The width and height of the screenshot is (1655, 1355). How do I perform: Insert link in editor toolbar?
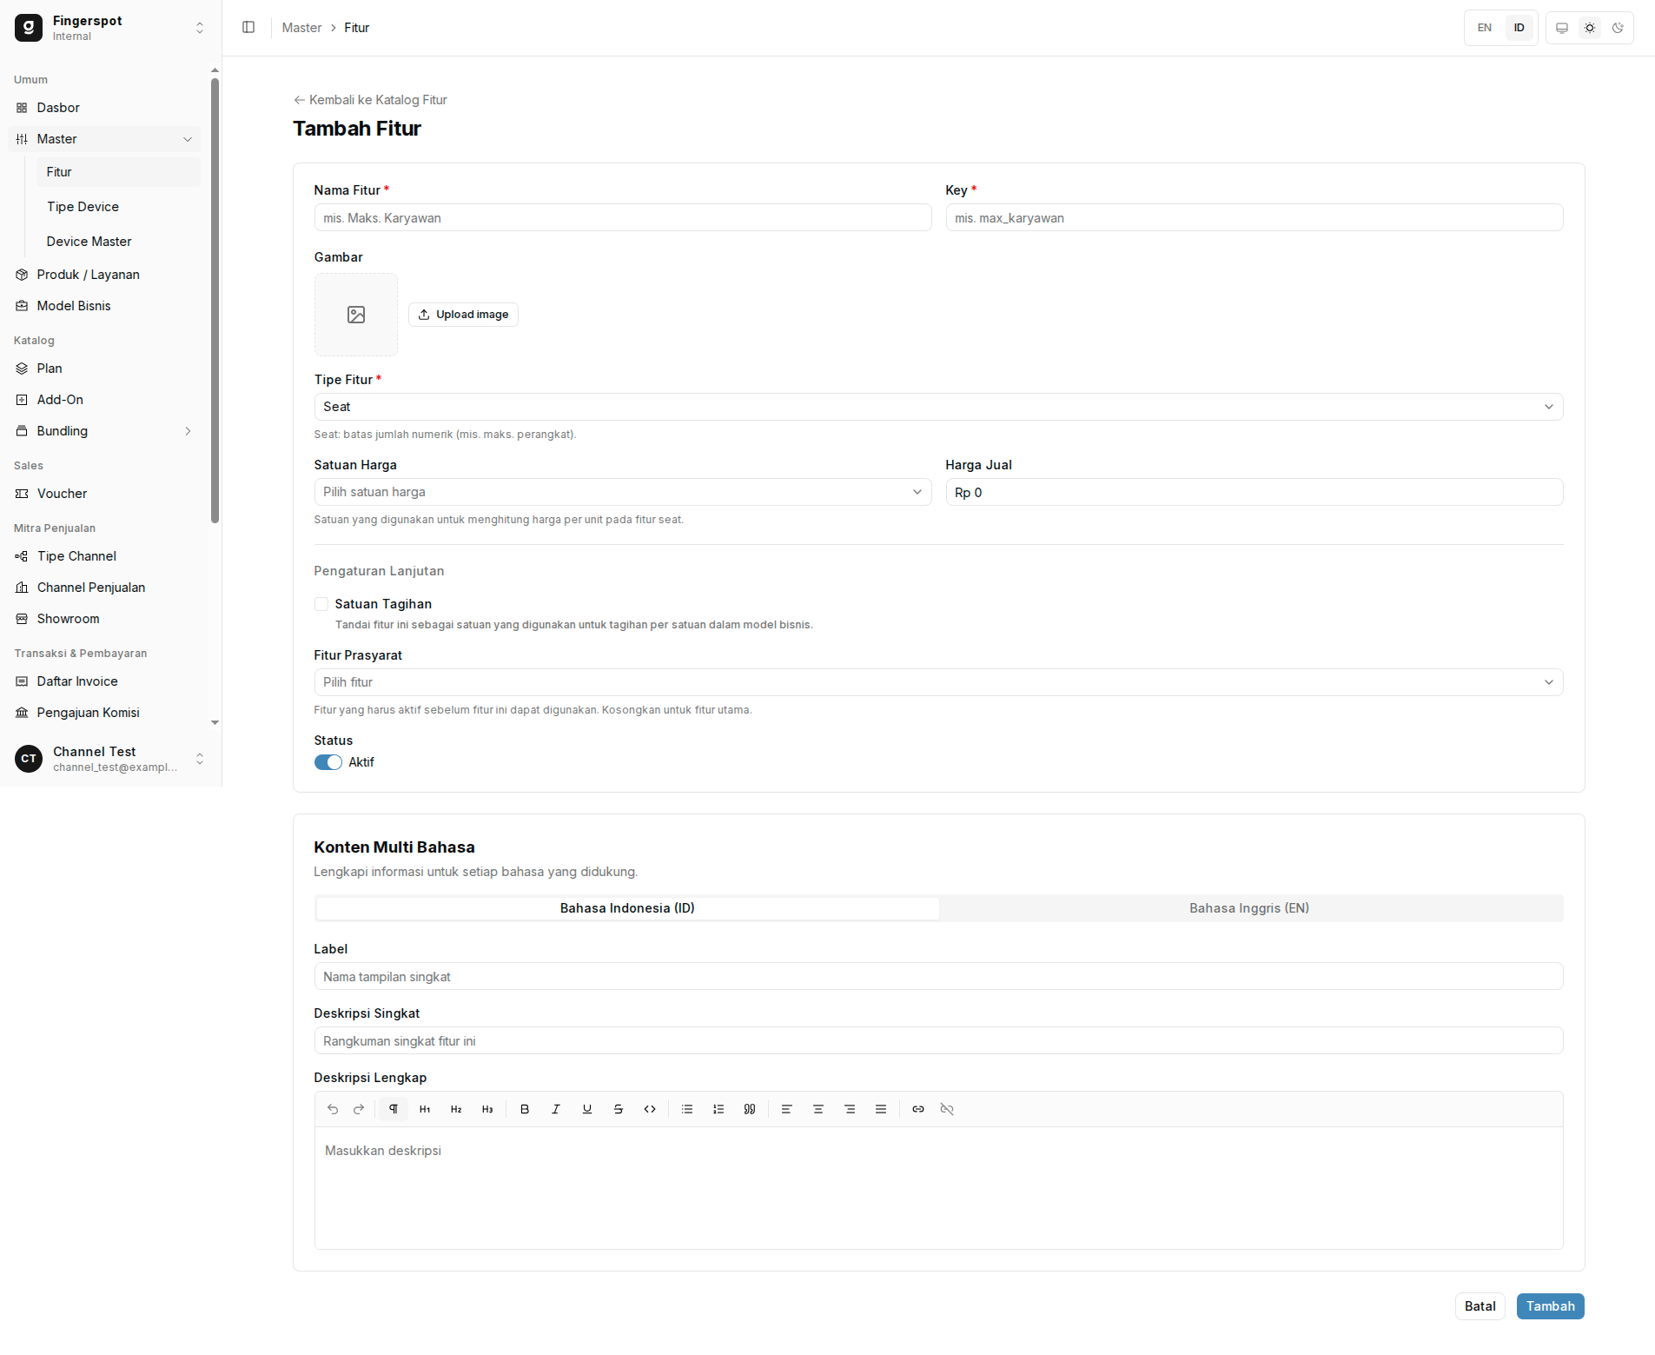point(918,1109)
